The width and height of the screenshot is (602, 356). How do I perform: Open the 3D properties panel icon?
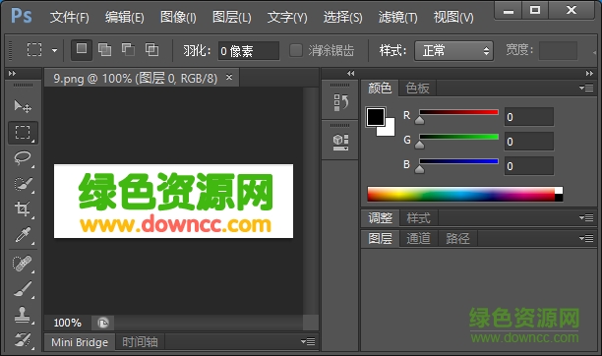coord(340,142)
